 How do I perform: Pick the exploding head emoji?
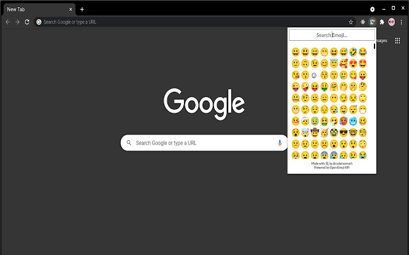coord(305,133)
